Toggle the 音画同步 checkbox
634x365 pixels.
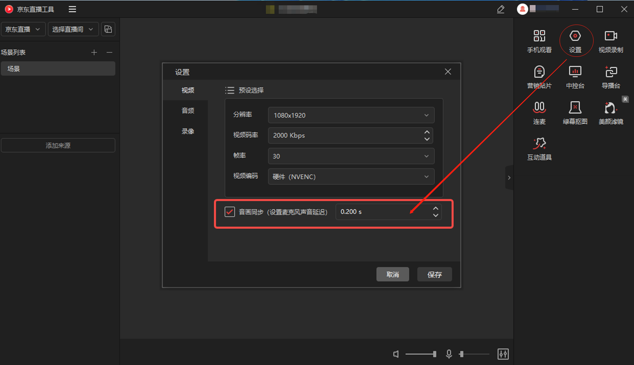[x=229, y=212]
